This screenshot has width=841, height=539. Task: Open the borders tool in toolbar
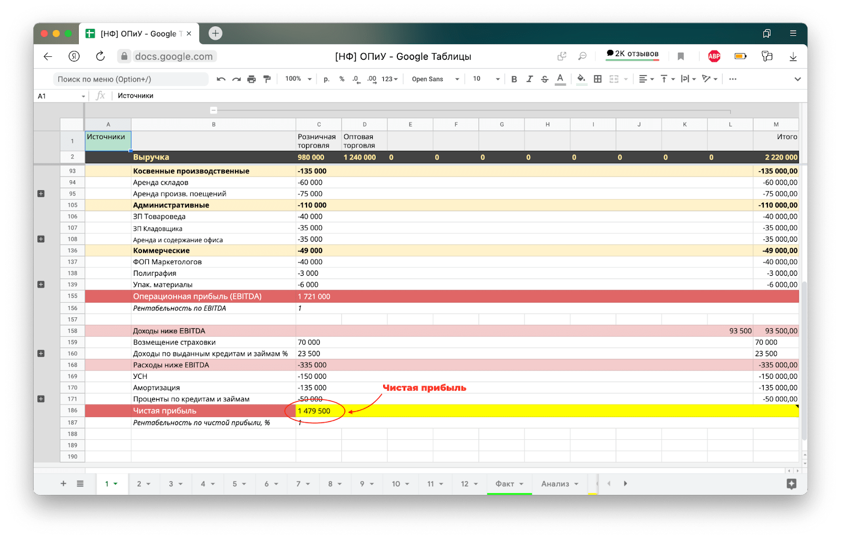(598, 79)
